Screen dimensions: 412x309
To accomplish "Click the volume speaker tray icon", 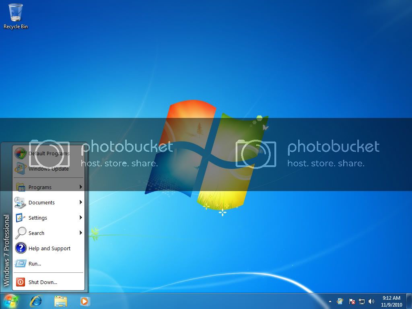I will [371, 301].
